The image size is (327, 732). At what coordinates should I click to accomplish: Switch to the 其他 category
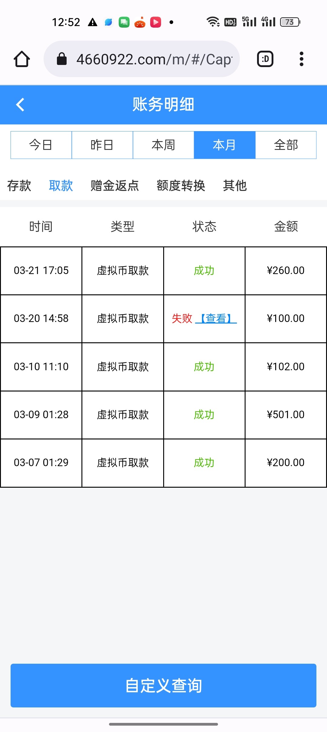(x=235, y=185)
